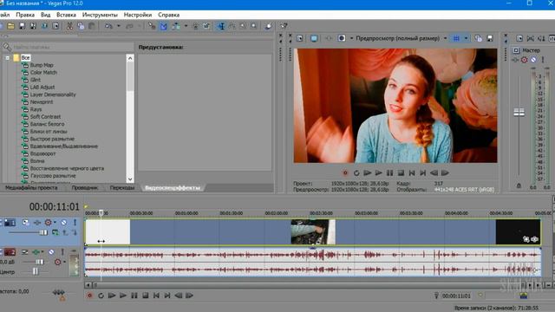
Task: Open track FX icon on video track 1
Action: point(36,223)
